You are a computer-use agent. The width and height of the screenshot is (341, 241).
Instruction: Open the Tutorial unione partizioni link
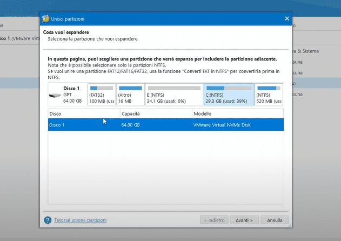click(80, 220)
